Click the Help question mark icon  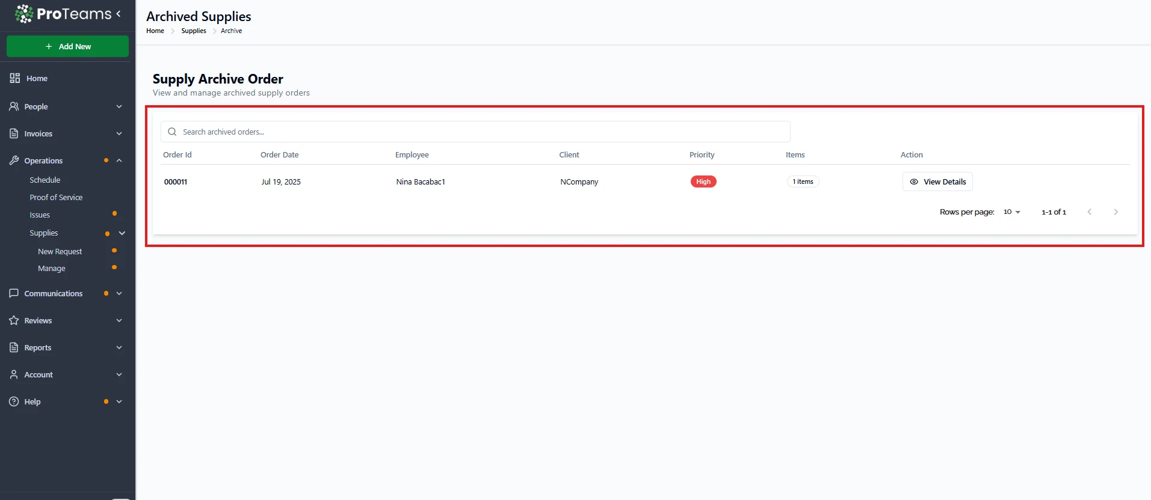14,401
